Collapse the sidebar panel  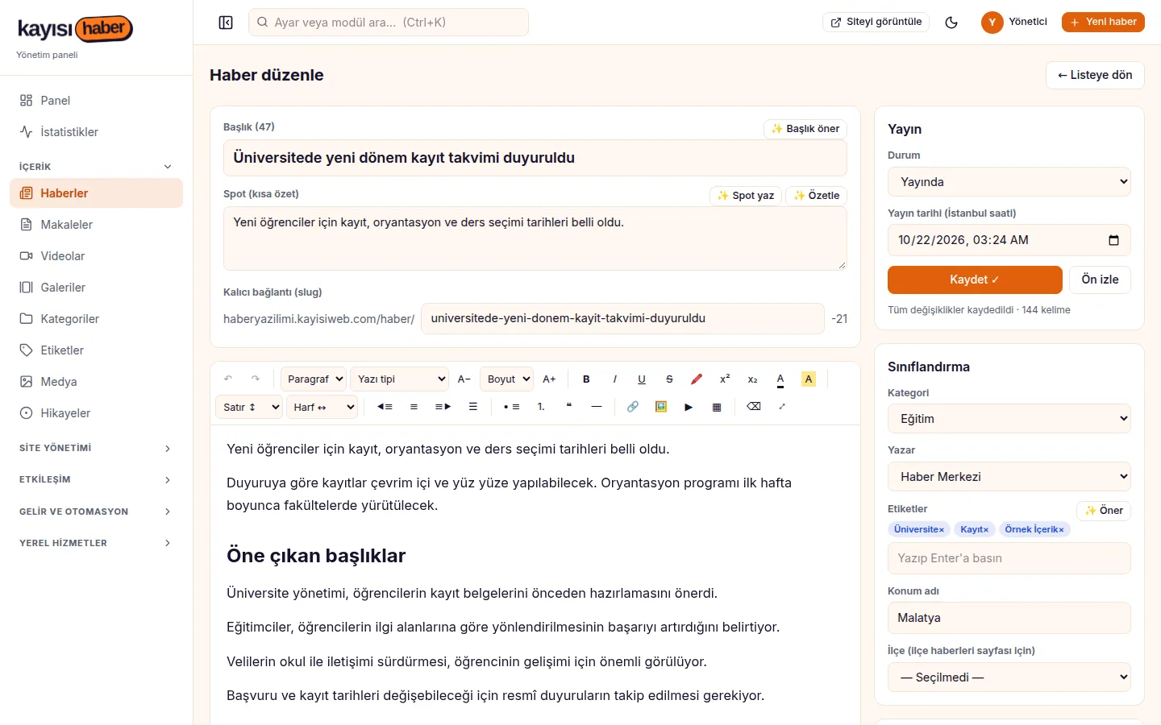click(226, 23)
